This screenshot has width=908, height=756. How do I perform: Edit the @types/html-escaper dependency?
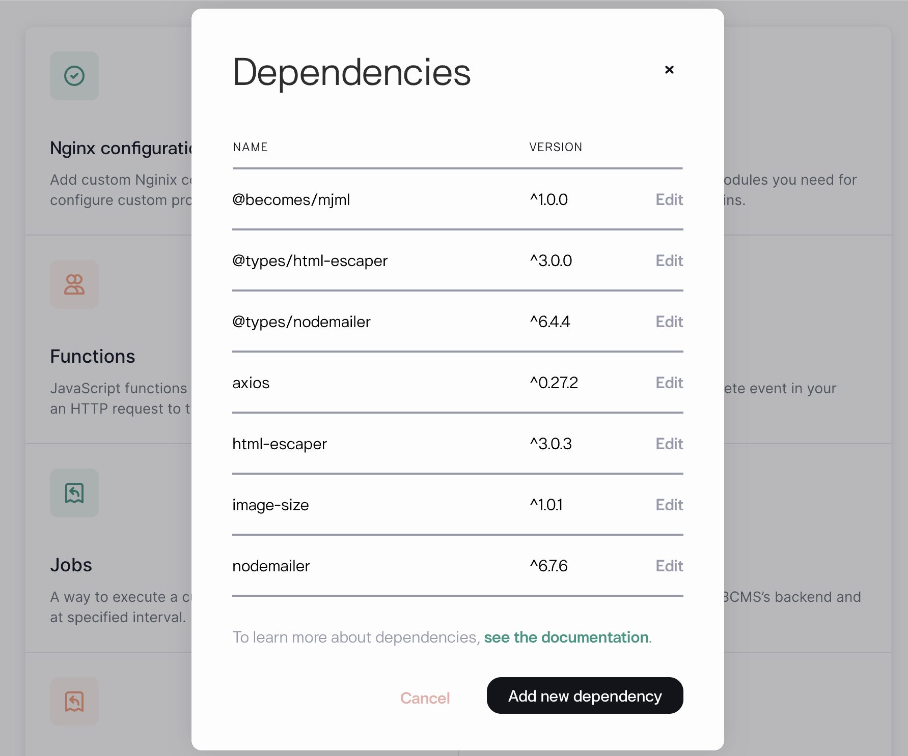[x=669, y=260]
